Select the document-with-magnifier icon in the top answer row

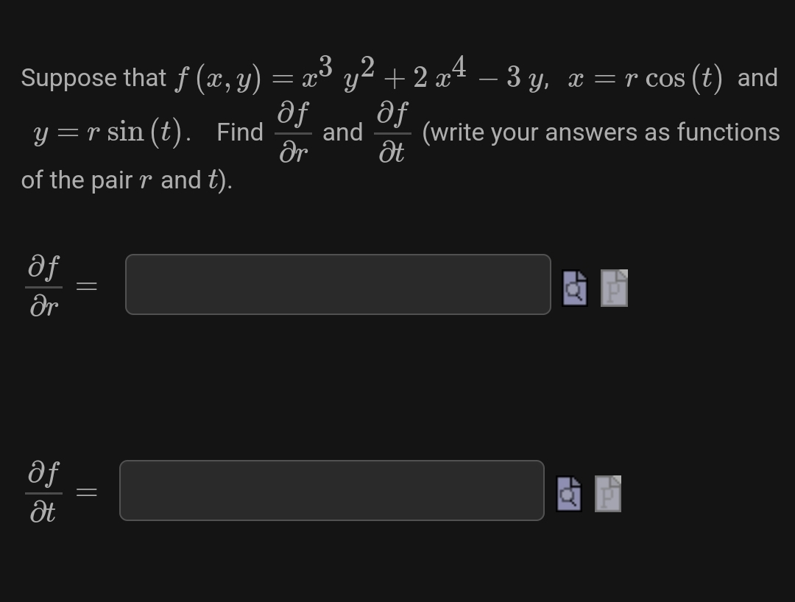[573, 288]
